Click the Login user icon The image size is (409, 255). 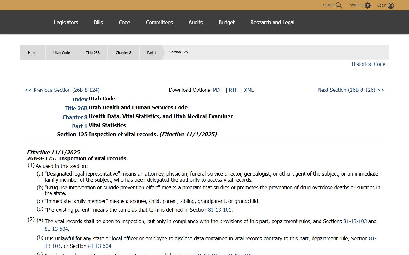(x=391, y=5)
